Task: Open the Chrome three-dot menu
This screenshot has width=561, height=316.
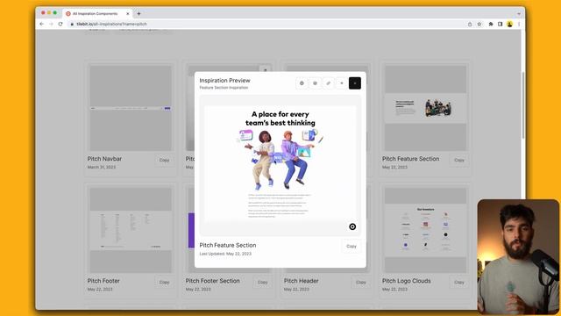Action: pos(519,24)
